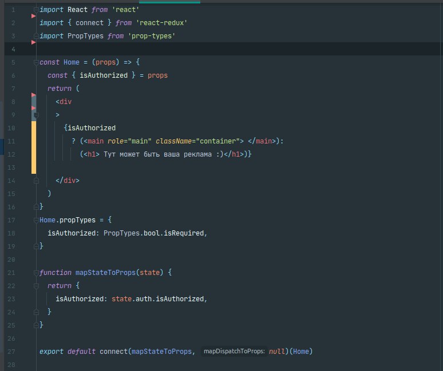Click the fold end marker on line 19
443x371 pixels.
point(36,246)
